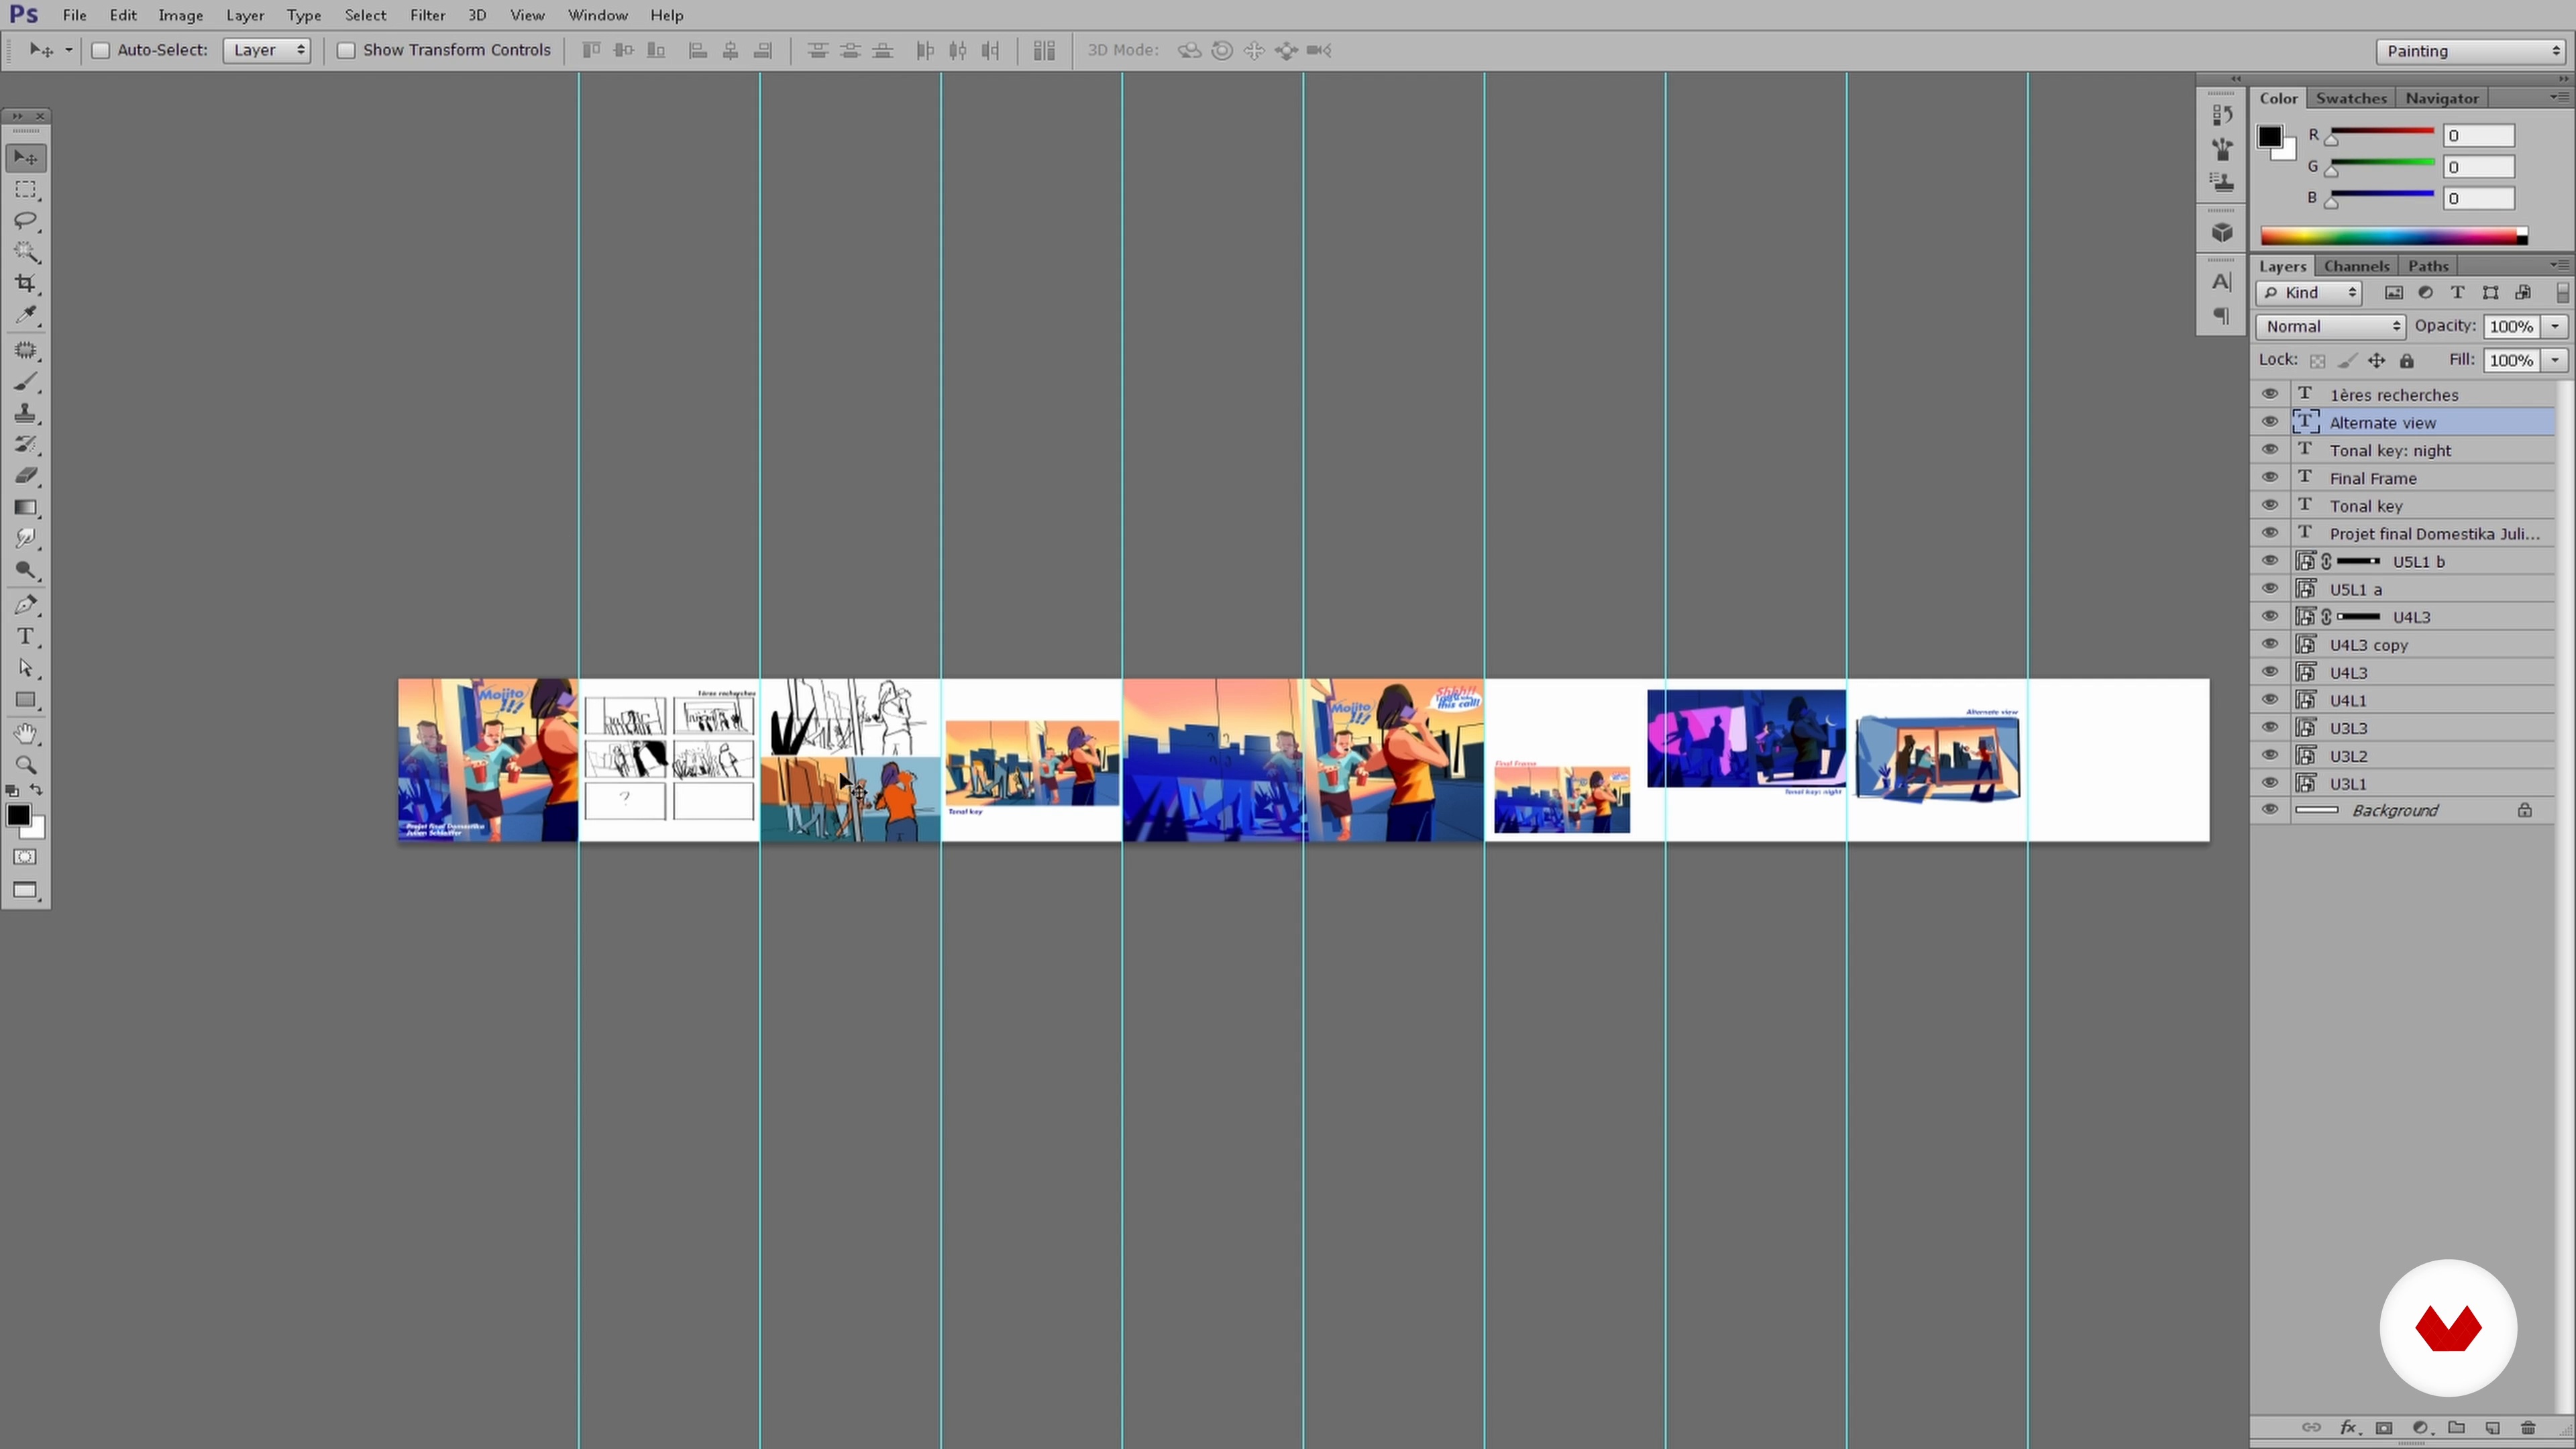Click the blue B value input field
This screenshot has height=1449, width=2576.
(x=2478, y=199)
